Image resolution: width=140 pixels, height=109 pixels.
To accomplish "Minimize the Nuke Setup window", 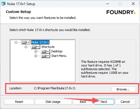I will click(x=107, y=4).
